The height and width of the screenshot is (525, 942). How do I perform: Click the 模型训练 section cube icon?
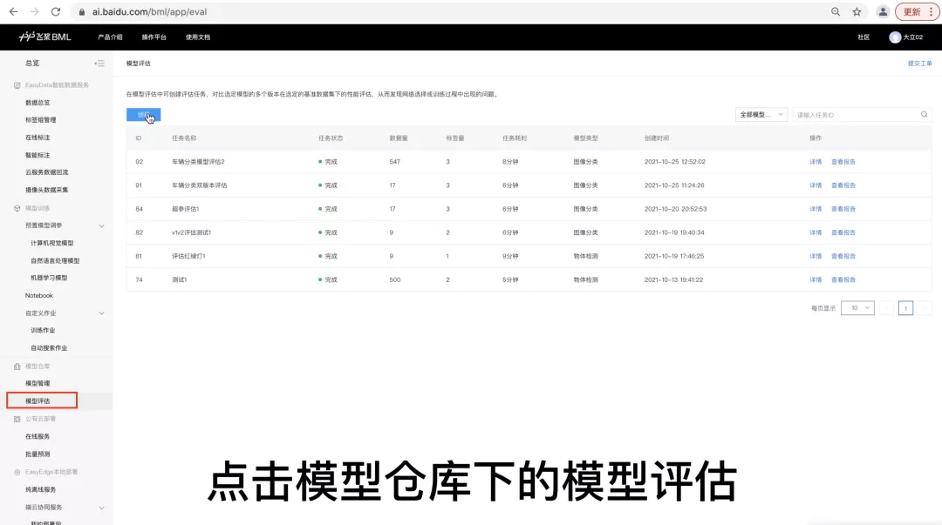(17, 208)
